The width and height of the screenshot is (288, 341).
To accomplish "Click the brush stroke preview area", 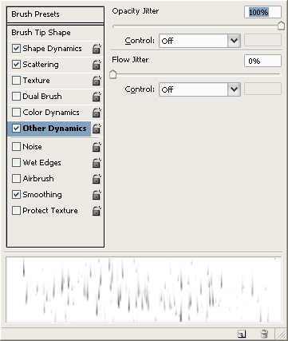I will click(x=144, y=290).
